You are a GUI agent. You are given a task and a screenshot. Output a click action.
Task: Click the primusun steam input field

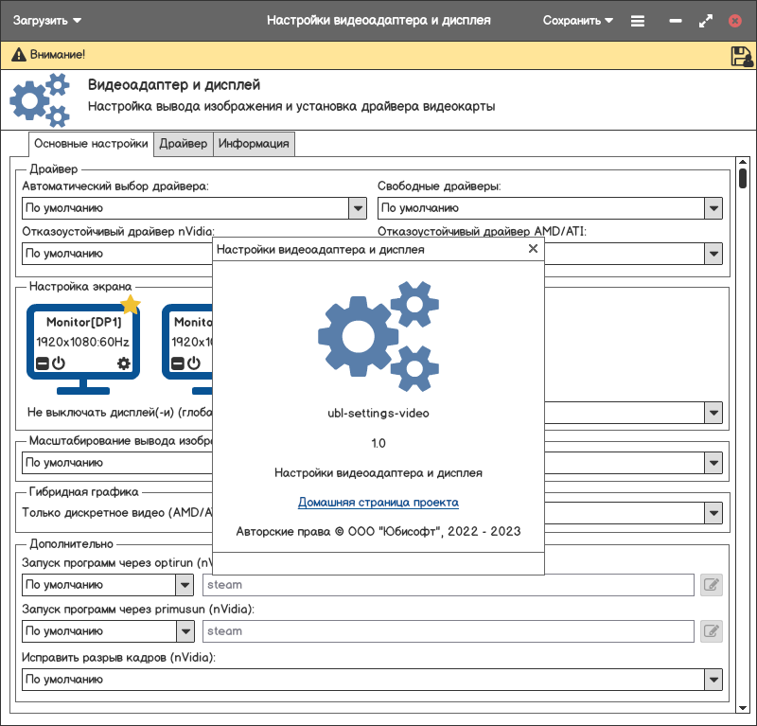click(x=448, y=630)
